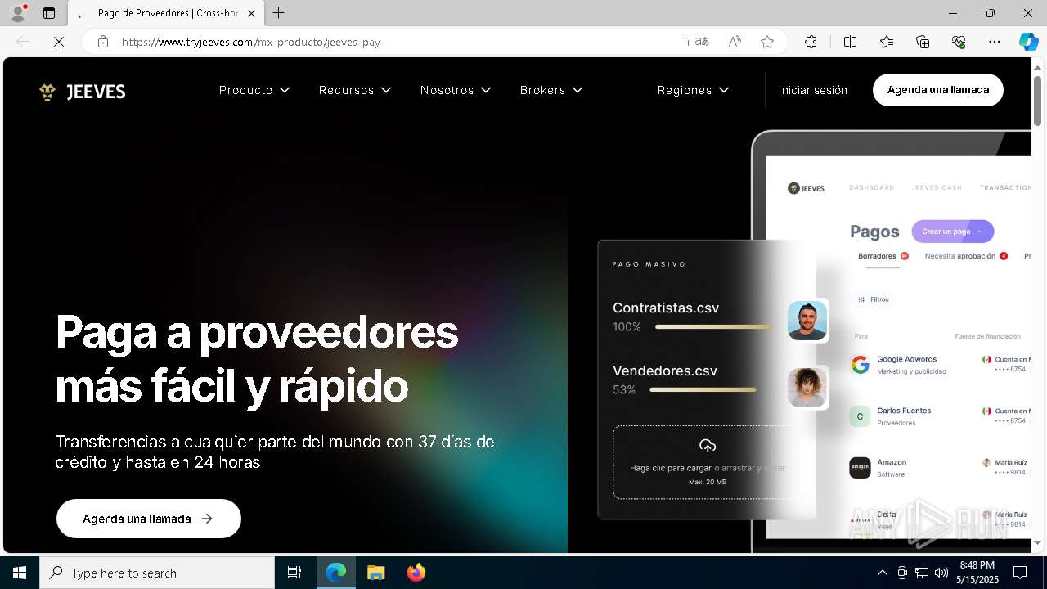Viewport: 1047px width, 589px height.
Task: Click the Contratistas.csv progress bar
Action: [x=712, y=327]
